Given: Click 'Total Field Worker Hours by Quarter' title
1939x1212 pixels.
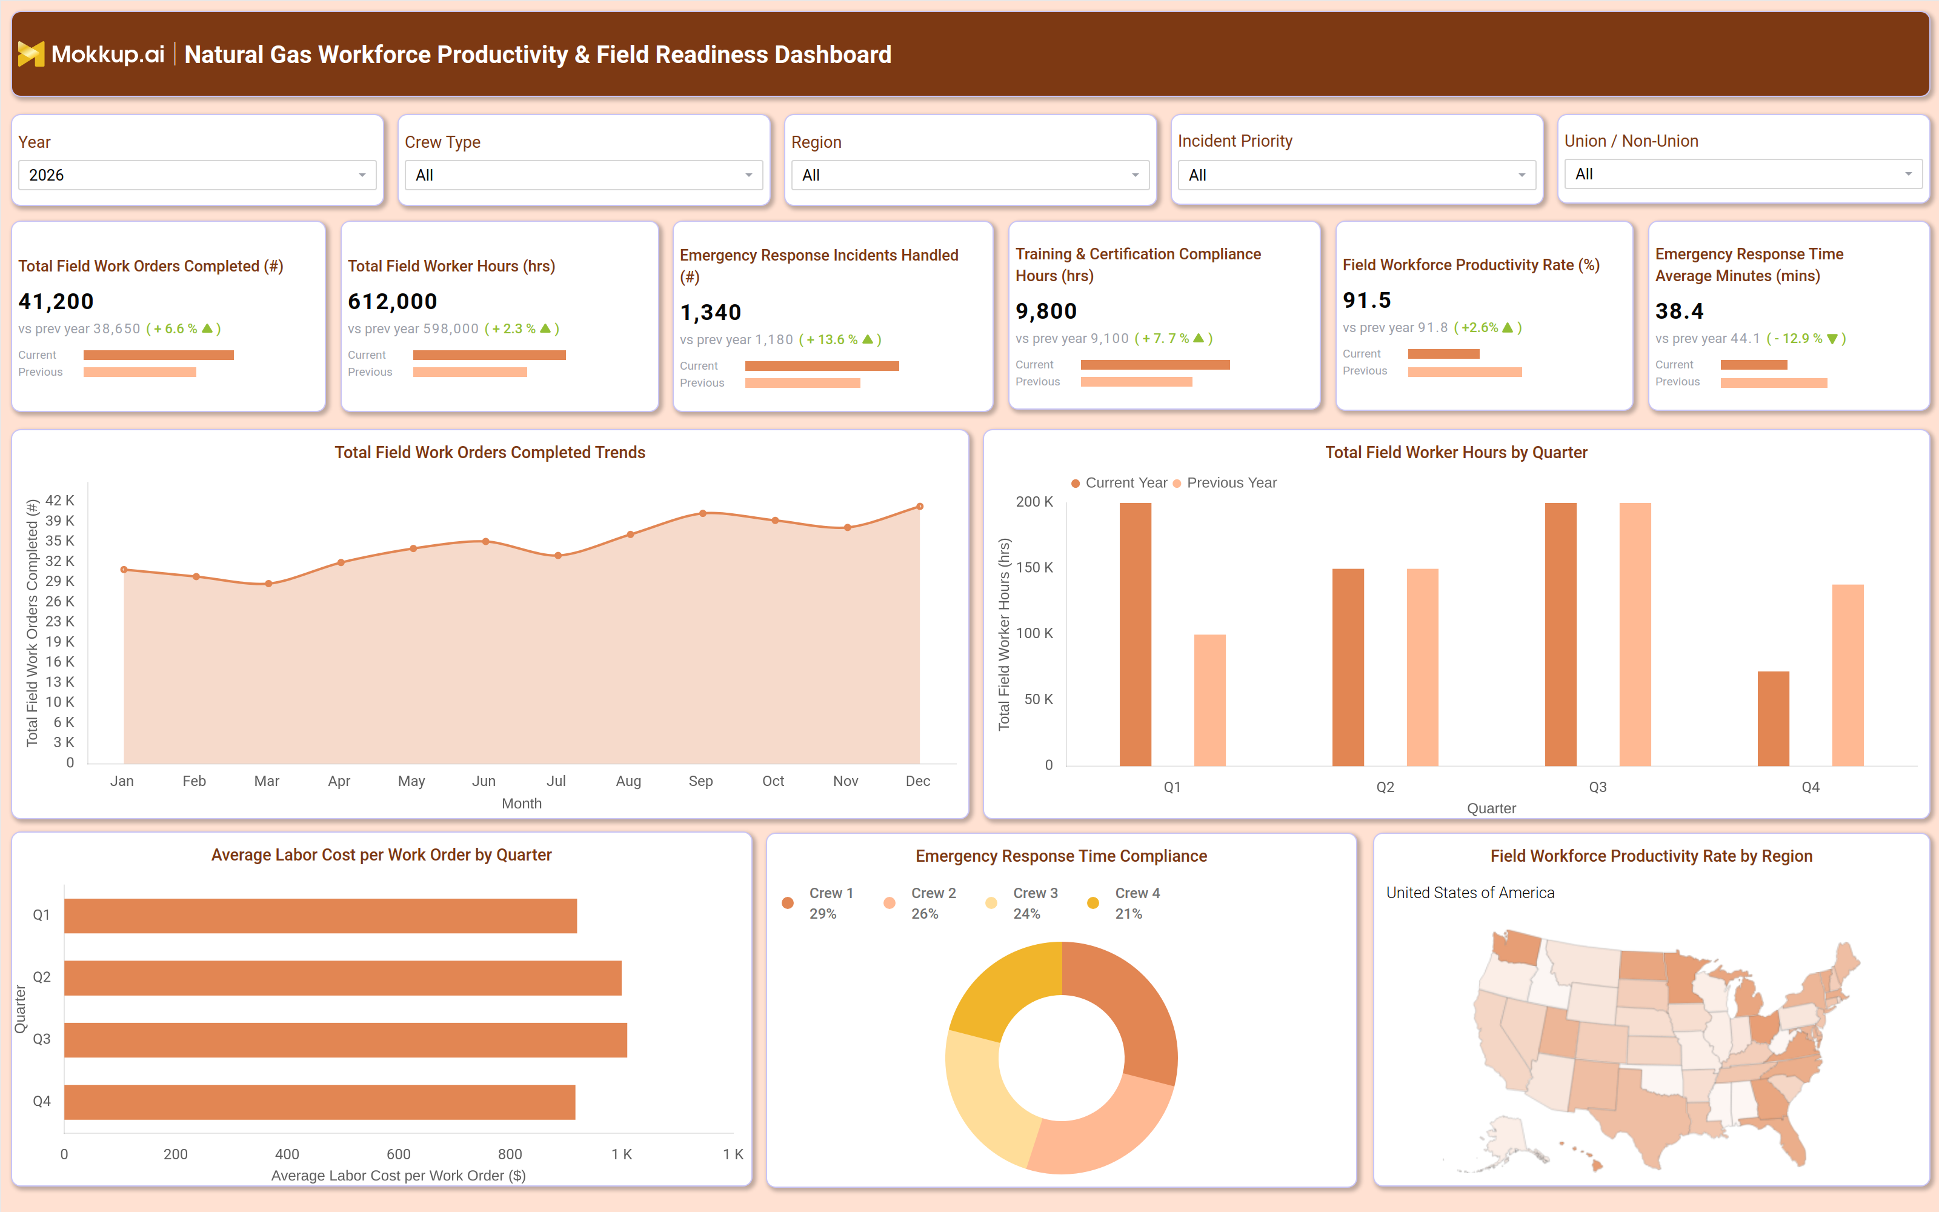Looking at the screenshot, I should [1456, 452].
